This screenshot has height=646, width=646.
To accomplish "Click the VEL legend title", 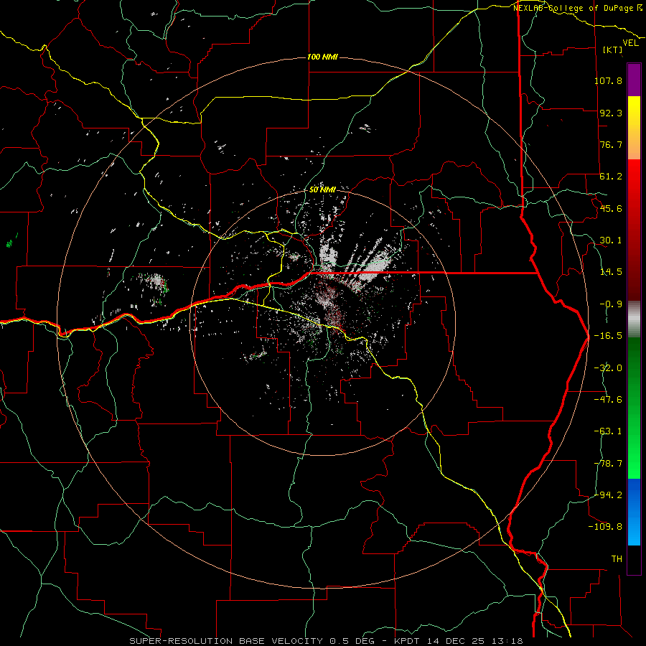I will pyautogui.click(x=630, y=43).
